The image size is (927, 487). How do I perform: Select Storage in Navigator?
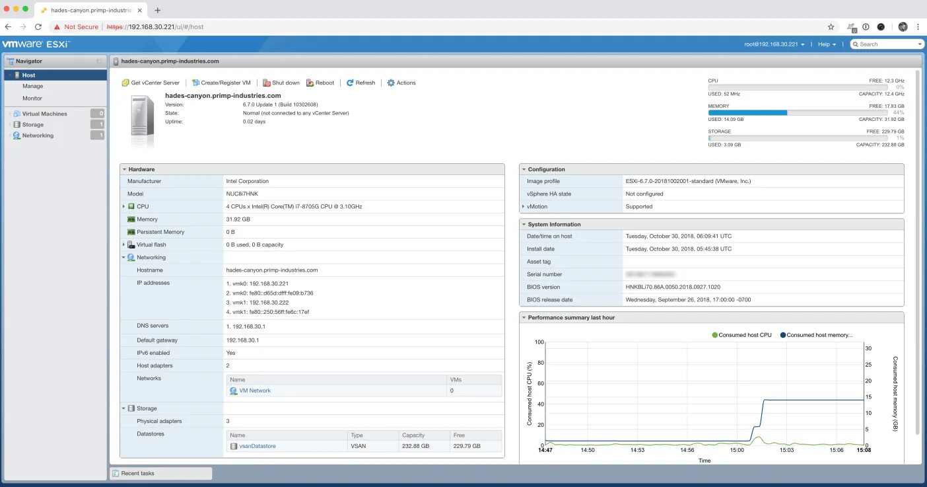coord(33,124)
